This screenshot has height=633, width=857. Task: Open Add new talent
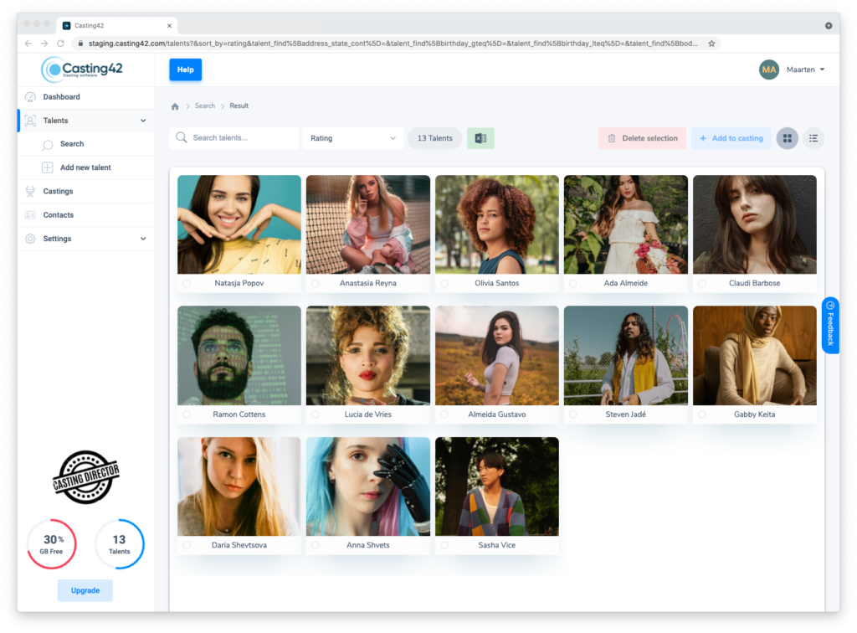click(x=86, y=167)
